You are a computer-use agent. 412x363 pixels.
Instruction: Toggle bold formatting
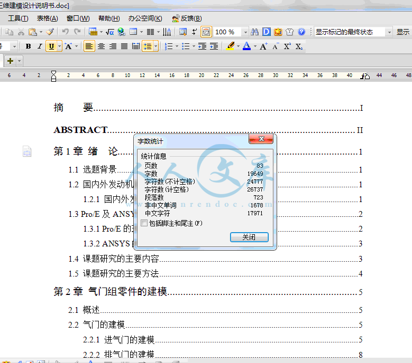[28, 46]
